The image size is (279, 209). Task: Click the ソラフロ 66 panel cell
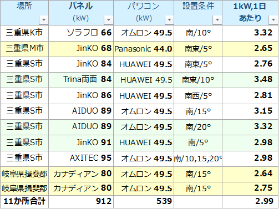tap(81, 33)
